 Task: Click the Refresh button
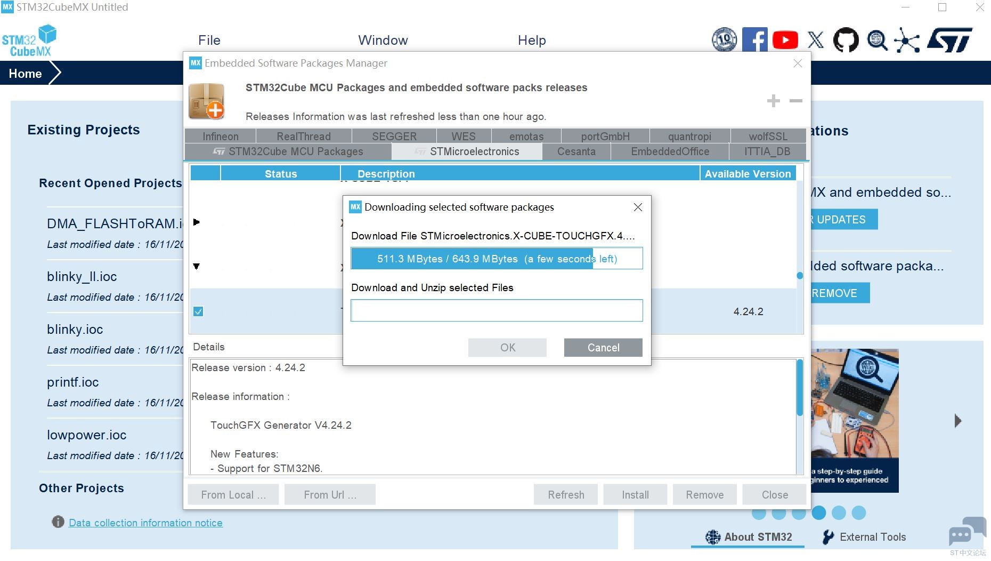(x=566, y=494)
